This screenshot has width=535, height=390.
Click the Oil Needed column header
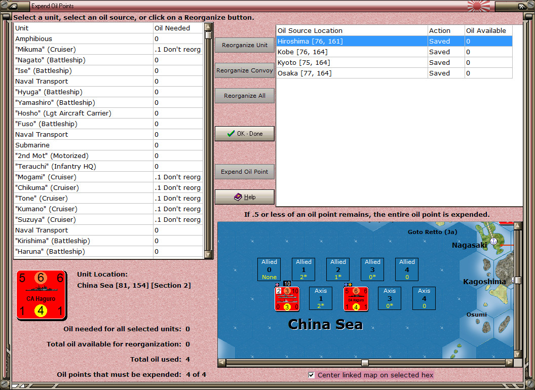point(178,28)
